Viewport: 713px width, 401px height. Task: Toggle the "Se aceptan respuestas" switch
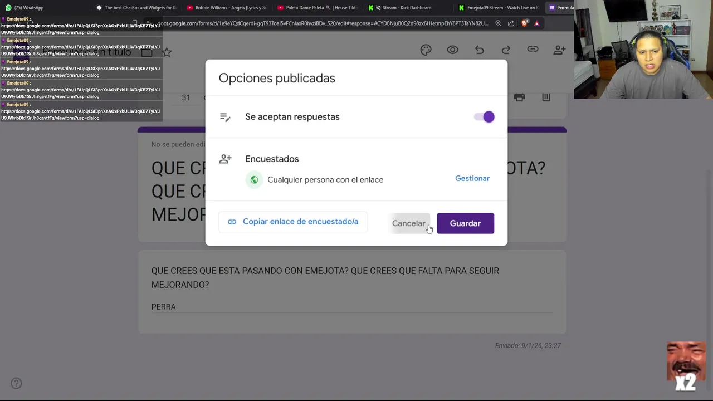484,117
